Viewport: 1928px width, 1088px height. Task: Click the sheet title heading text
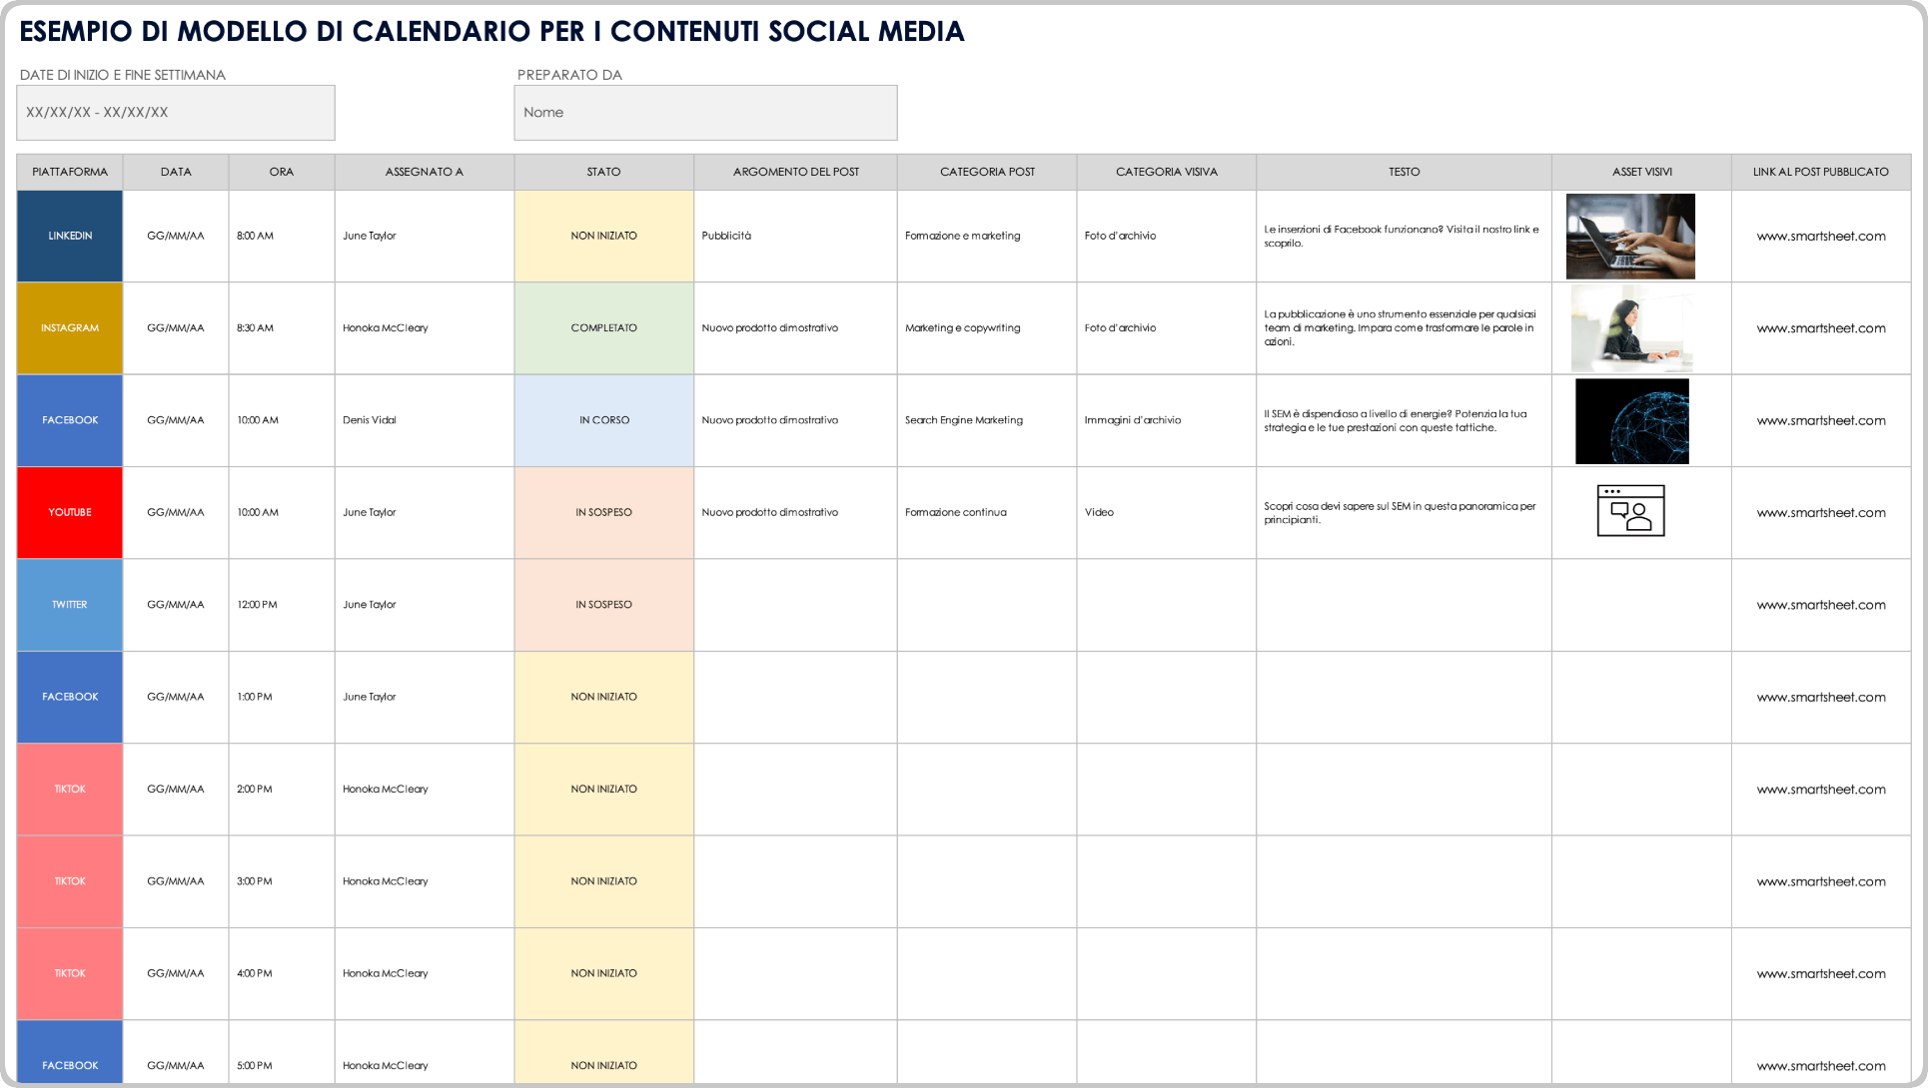click(492, 31)
